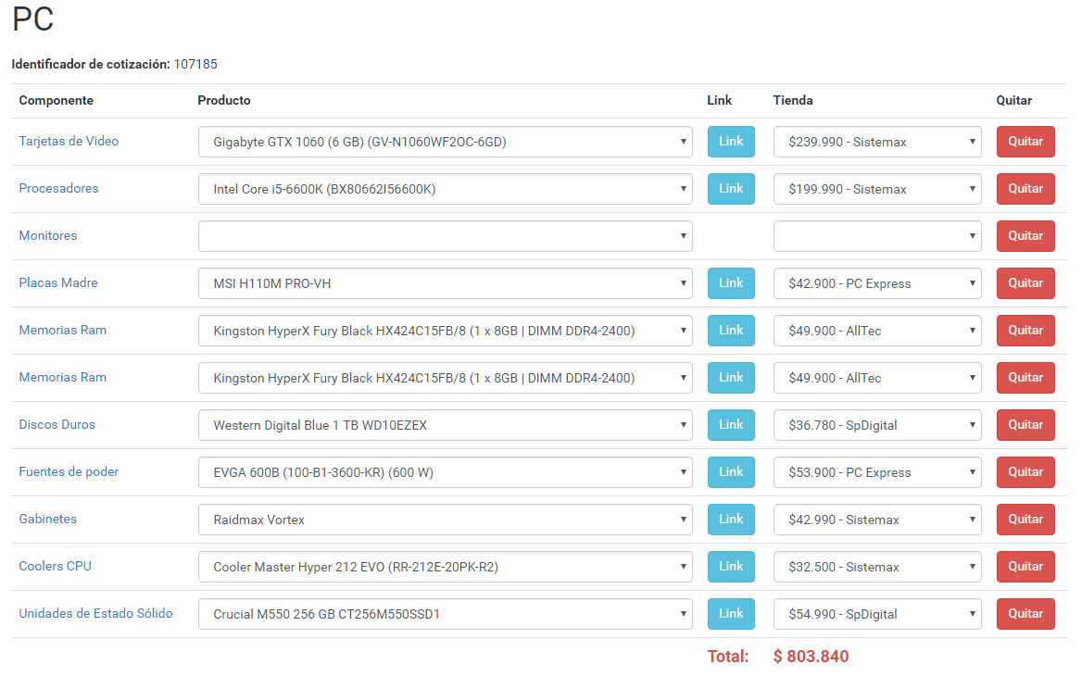The width and height of the screenshot is (1082, 689).
Task: Click Link button for Gigabyte GTX 1060
Action: click(x=731, y=142)
